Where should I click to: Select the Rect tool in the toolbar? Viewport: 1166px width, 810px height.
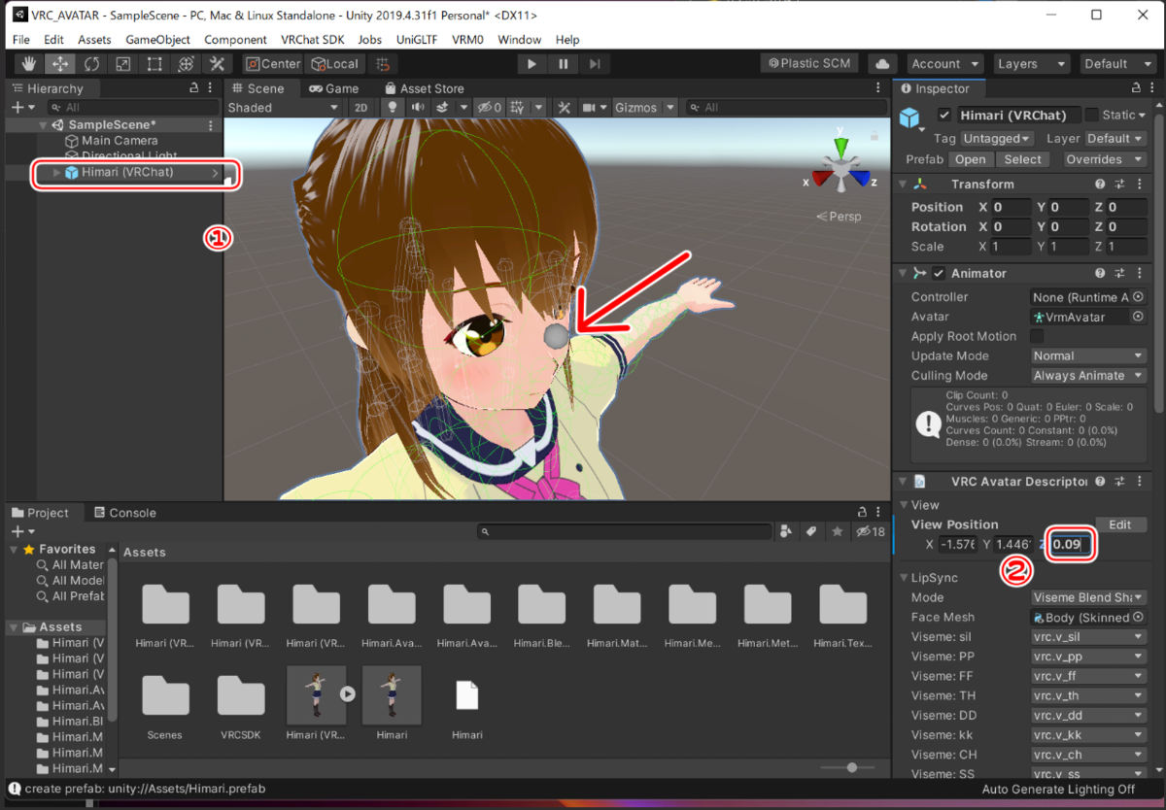(x=154, y=64)
